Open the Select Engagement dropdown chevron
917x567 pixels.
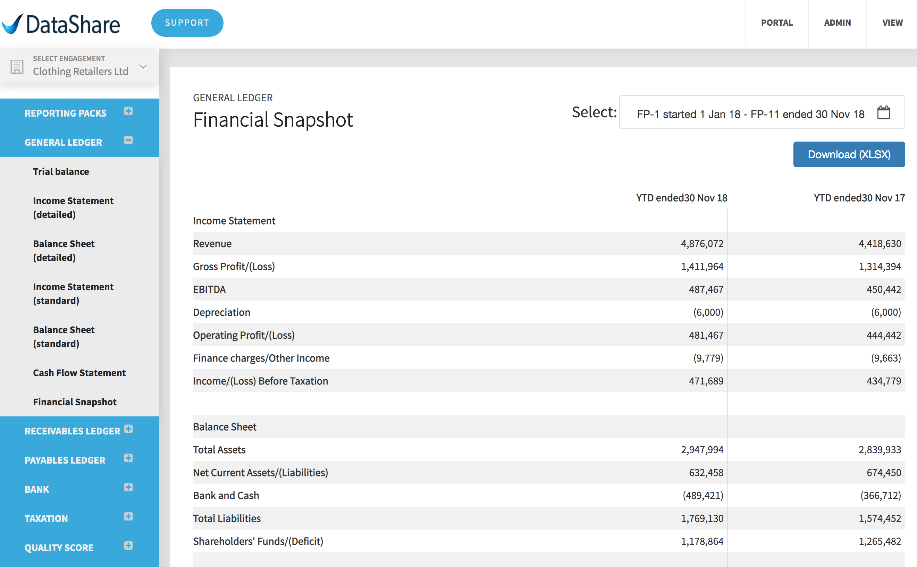tap(143, 67)
